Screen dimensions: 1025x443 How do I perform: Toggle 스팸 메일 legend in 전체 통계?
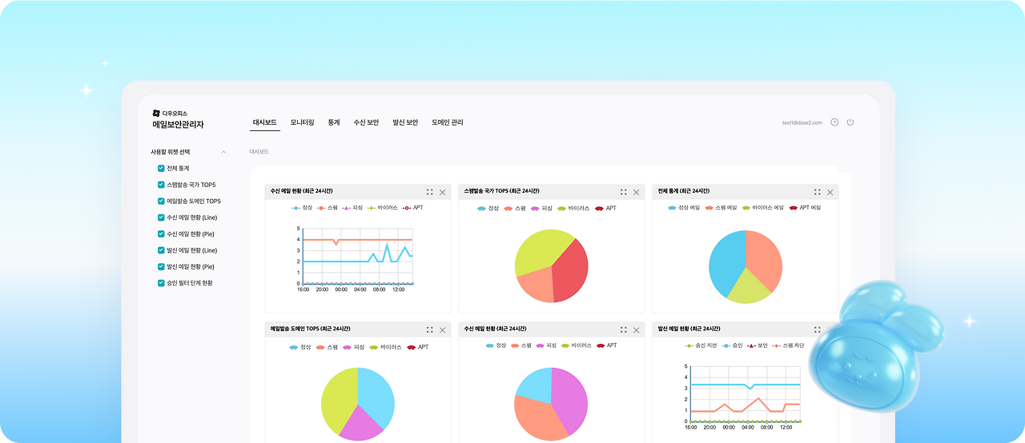721,208
